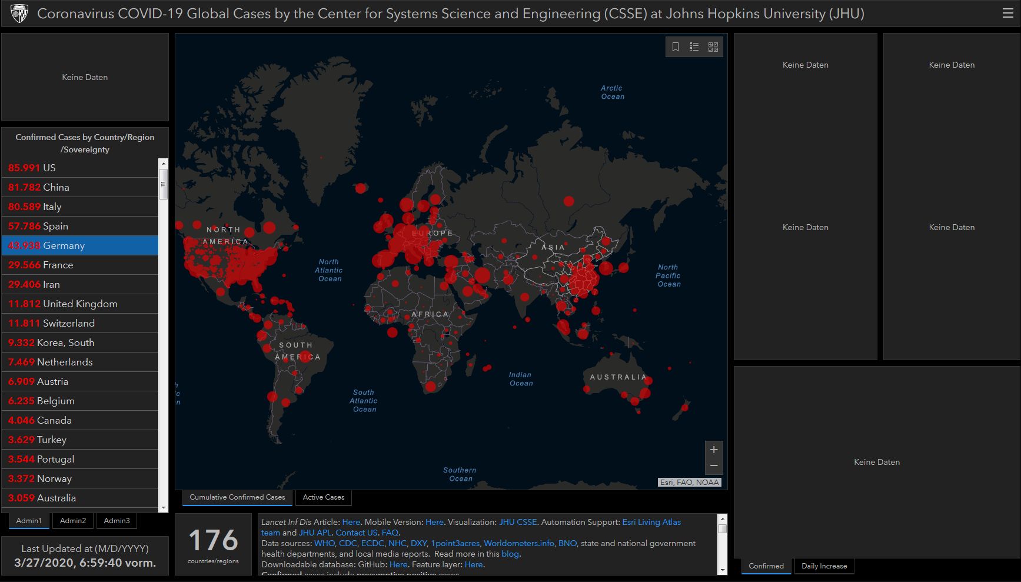Select Spain row in country list
The image size is (1021, 582).
(x=80, y=226)
